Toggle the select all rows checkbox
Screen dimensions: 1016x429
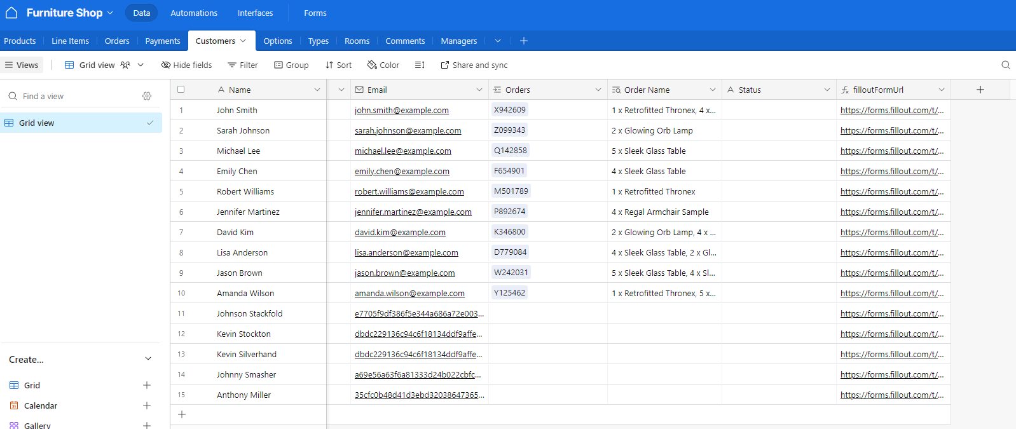(x=181, y=90)
